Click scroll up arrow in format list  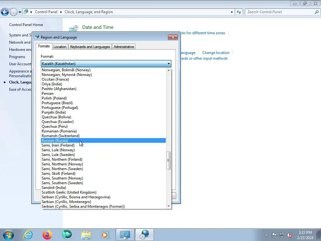pos(169,70)
